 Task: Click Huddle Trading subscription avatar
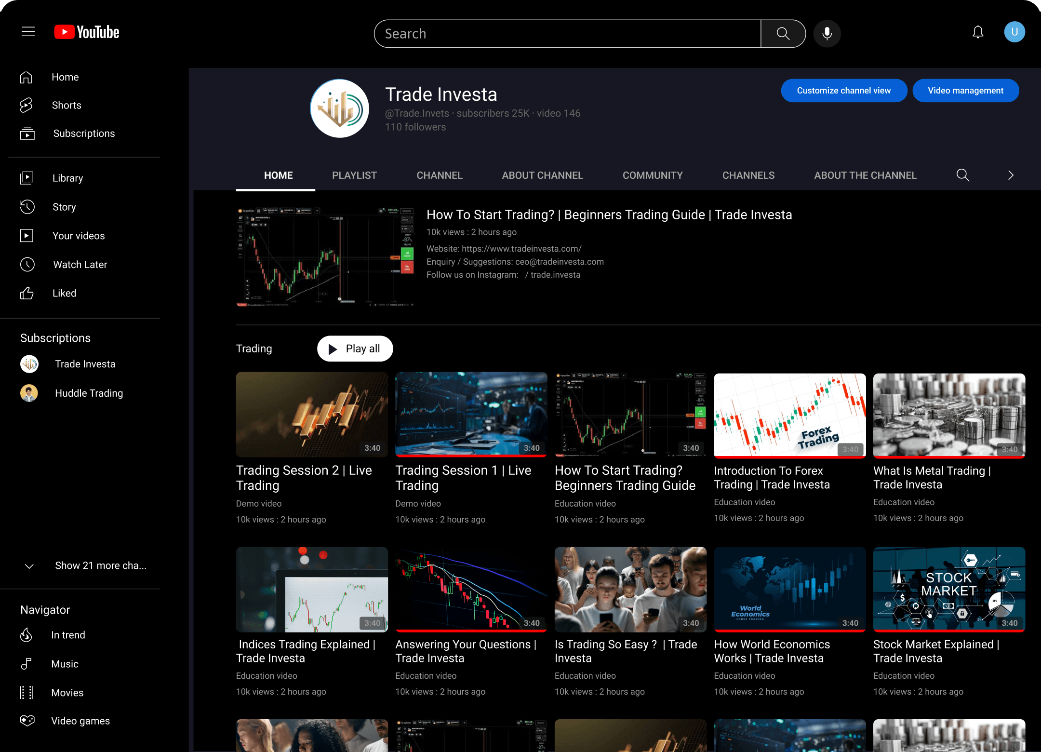click(x=29, y=393)
